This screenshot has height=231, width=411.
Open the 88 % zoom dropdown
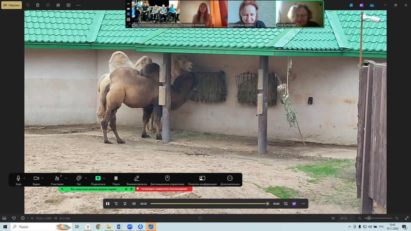pos(346,218)
